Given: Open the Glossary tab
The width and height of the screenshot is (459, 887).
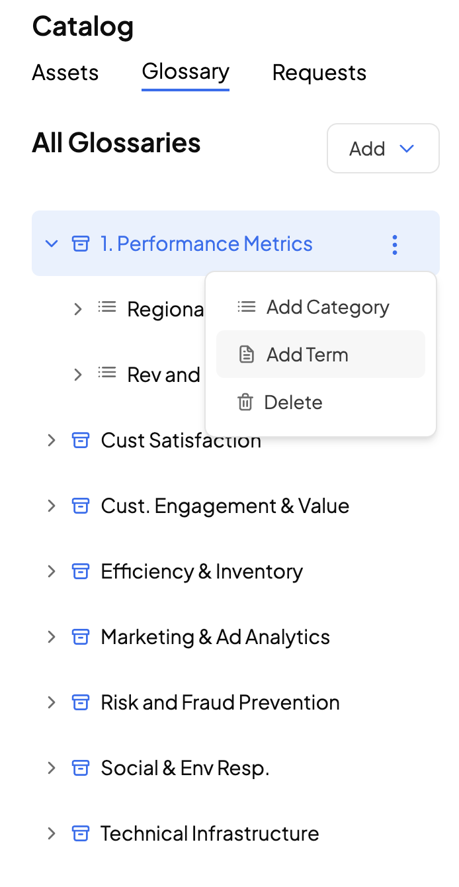Looking at the screenshot, I should [x=185, y=71].
